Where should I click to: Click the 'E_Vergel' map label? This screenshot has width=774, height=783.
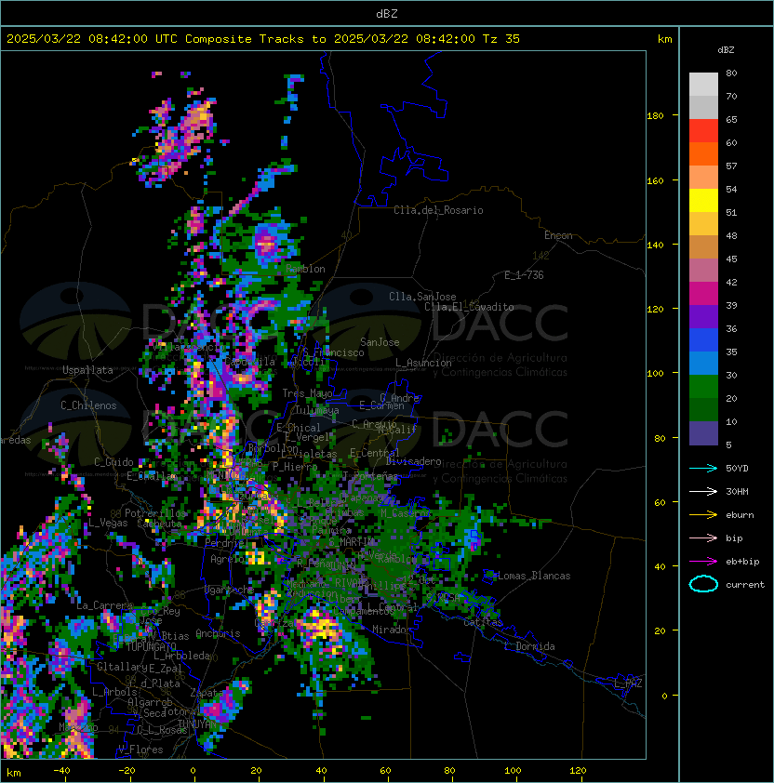coord(307,437)
